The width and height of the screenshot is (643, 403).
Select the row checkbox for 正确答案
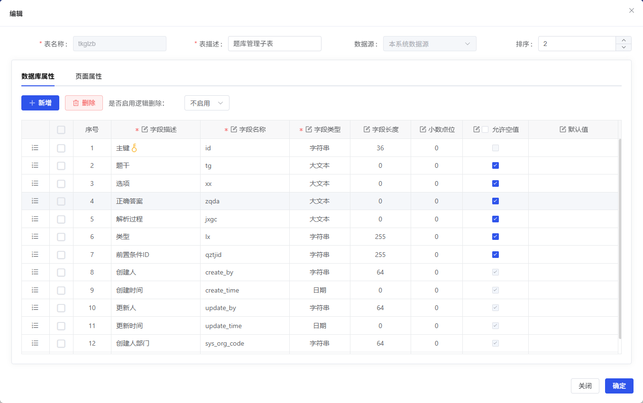(x=61, y=201)
